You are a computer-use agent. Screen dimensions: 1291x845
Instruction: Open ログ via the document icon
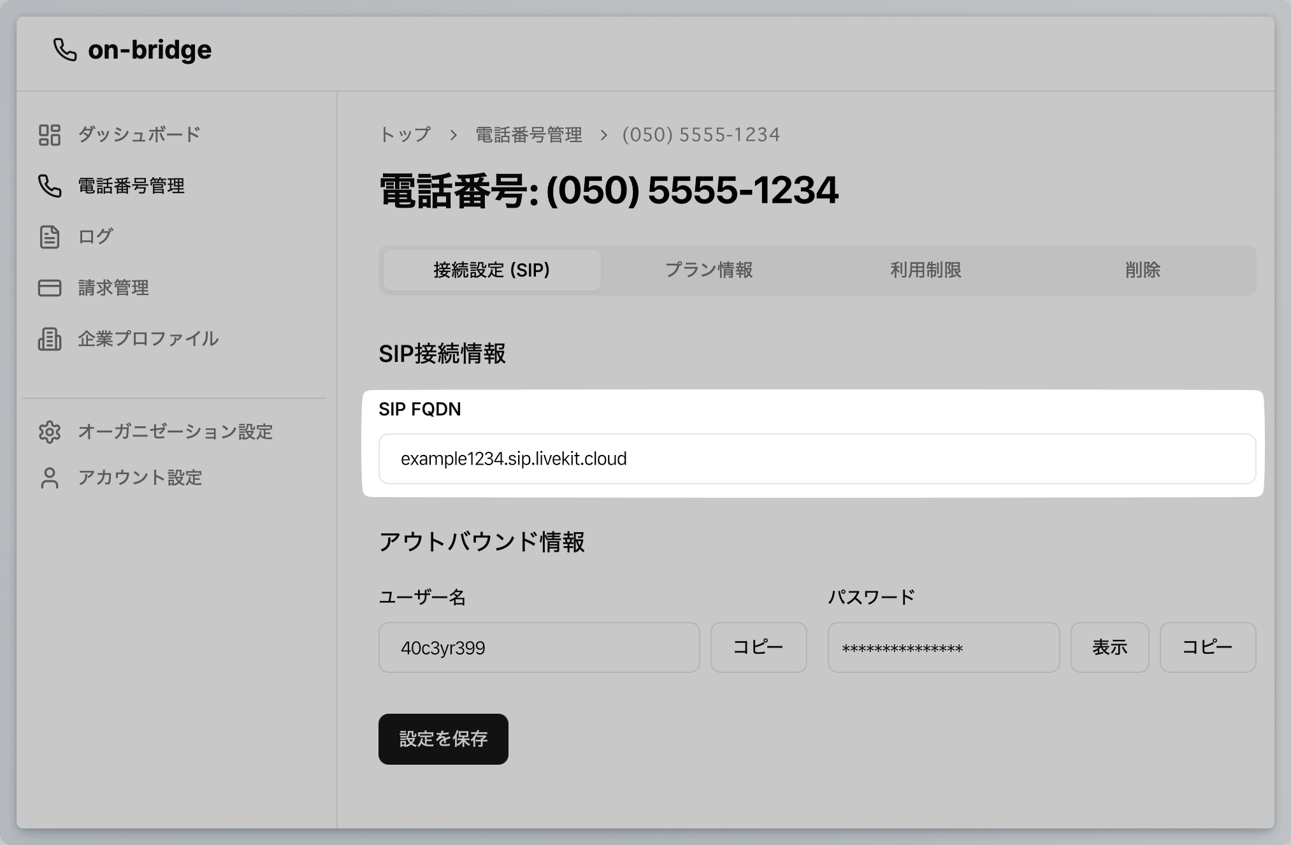click(48, 236)
